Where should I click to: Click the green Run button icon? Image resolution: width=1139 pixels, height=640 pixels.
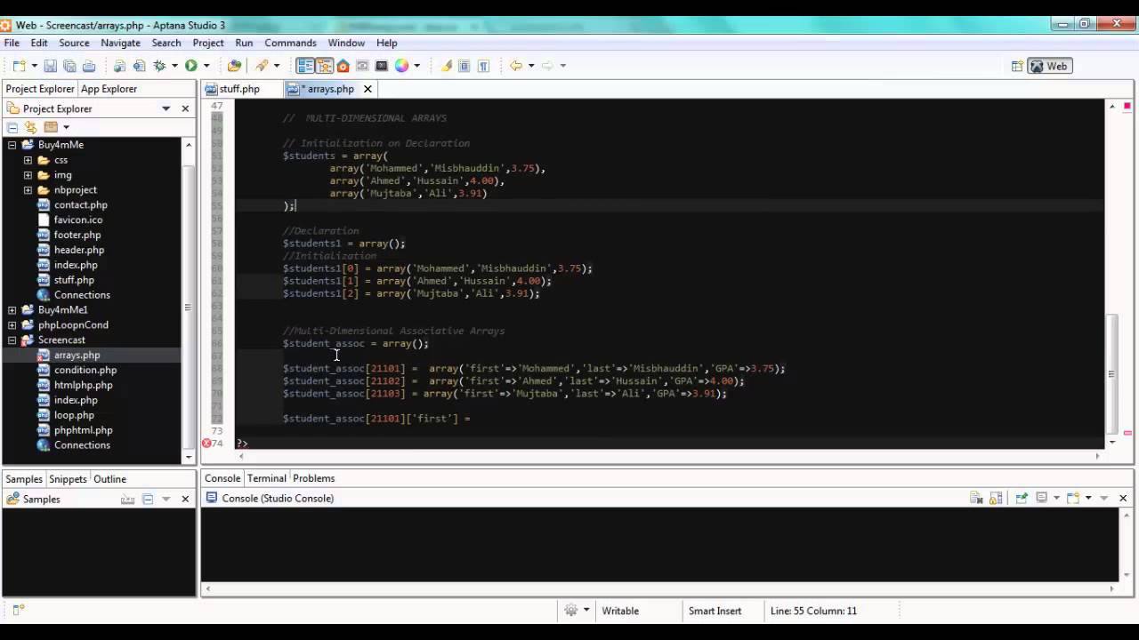point(190,66)
